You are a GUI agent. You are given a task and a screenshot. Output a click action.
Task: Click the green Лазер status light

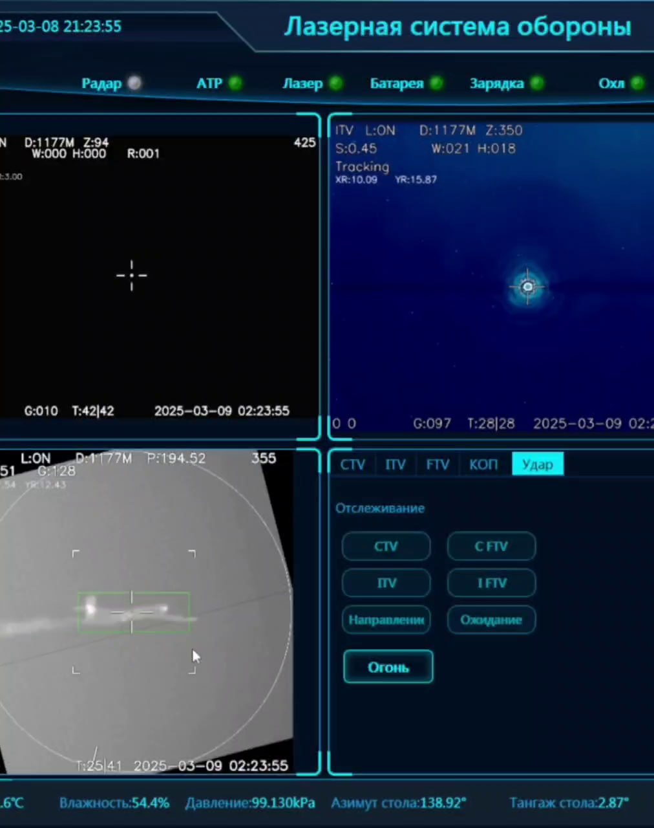coord(336,83)
